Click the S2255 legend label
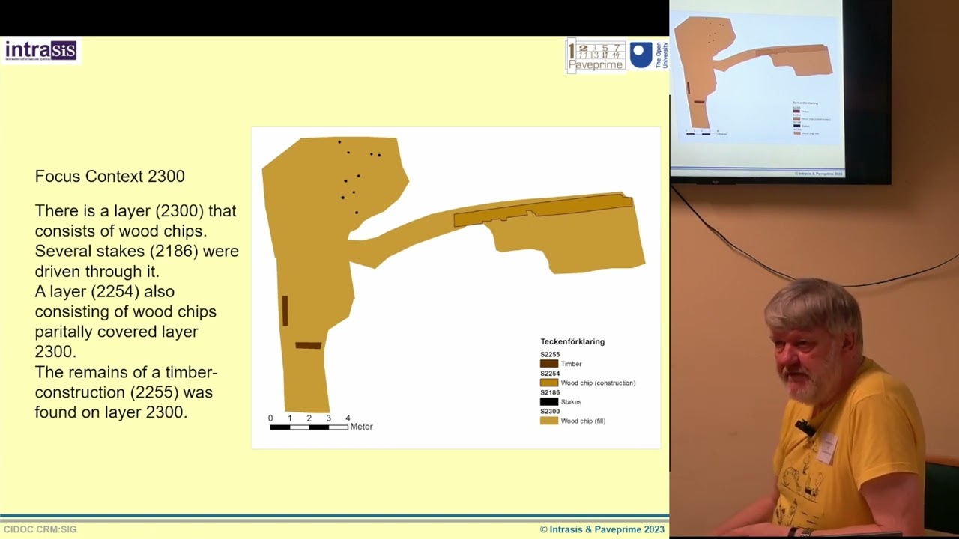Screen dimensions: 959x539 click(x=550, y=355)
